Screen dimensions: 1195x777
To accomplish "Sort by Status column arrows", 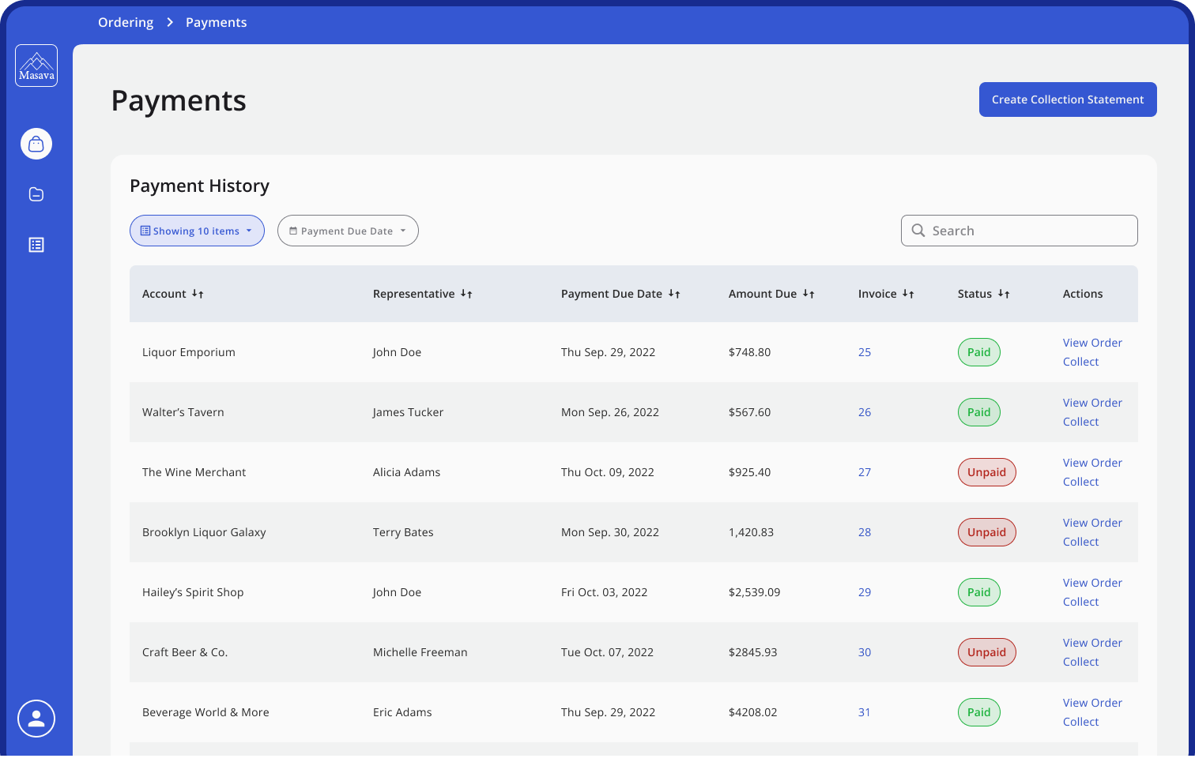I will [1004, 294].
